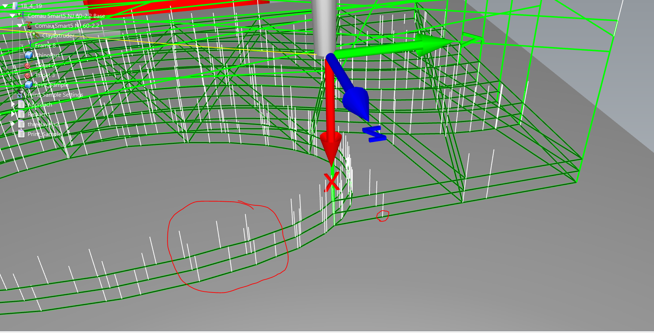Expand the Approach program
Screen dimensions: 654x333
13,105
